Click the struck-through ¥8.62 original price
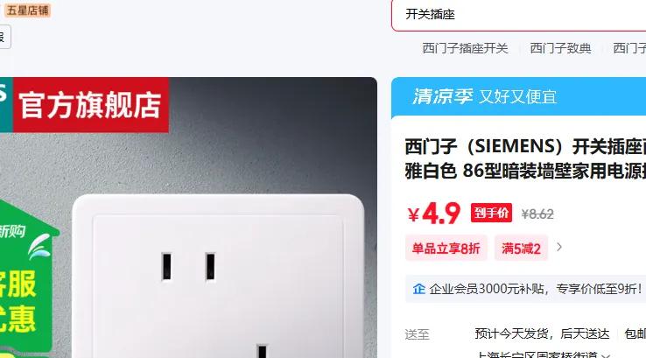 pyautogui.click(x=537, y=214)
